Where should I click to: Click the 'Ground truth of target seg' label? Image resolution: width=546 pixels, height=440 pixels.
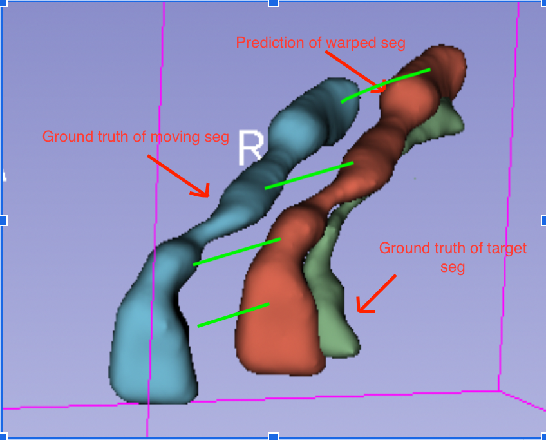(x=453, y=258)
